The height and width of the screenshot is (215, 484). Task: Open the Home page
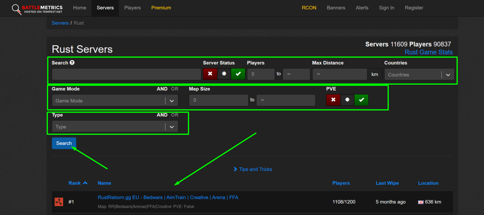tap(79, 8)
